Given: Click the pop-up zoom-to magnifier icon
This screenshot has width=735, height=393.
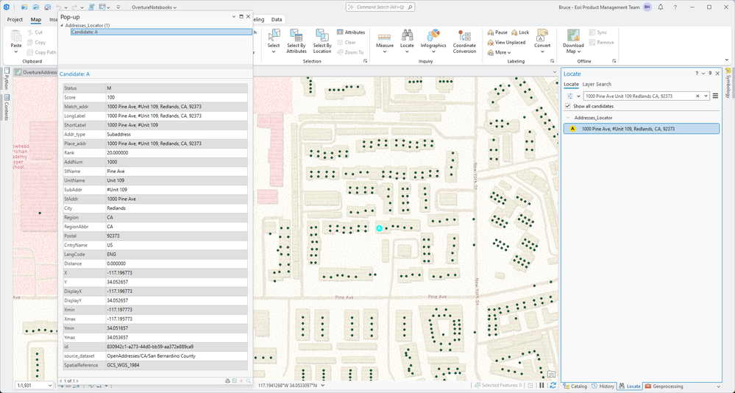Looking at the screenshot, I should (x=249, y=380).
